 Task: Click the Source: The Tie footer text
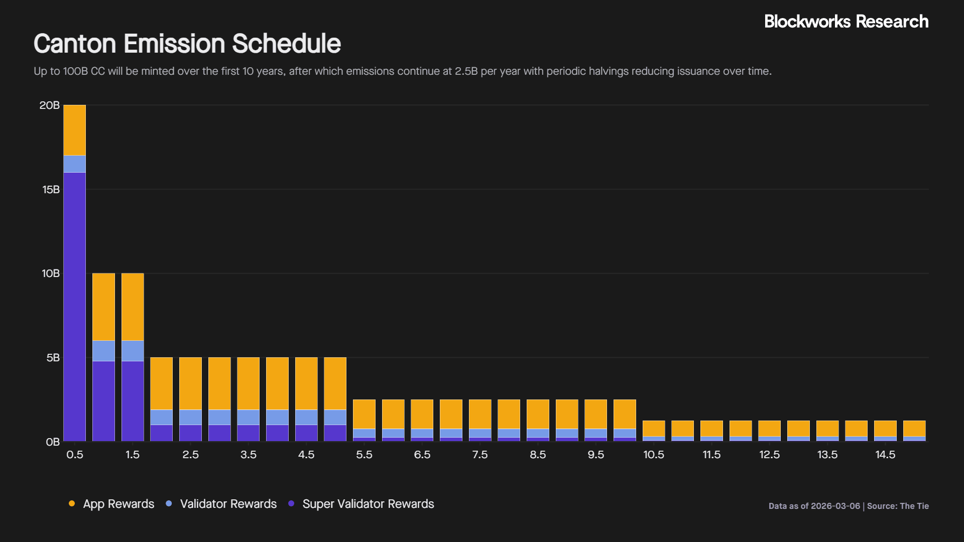pos(898,506)
